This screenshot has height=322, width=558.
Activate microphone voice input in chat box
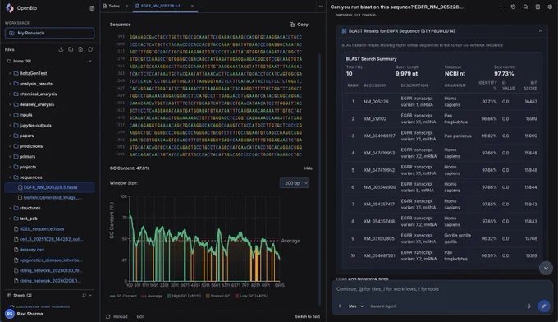(528, 306)
